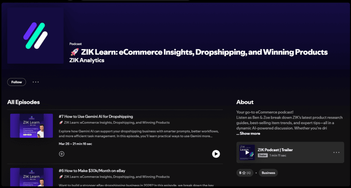Click the All Episodes heading
This screenshot has width=351, height=188.
click(24, 102)
